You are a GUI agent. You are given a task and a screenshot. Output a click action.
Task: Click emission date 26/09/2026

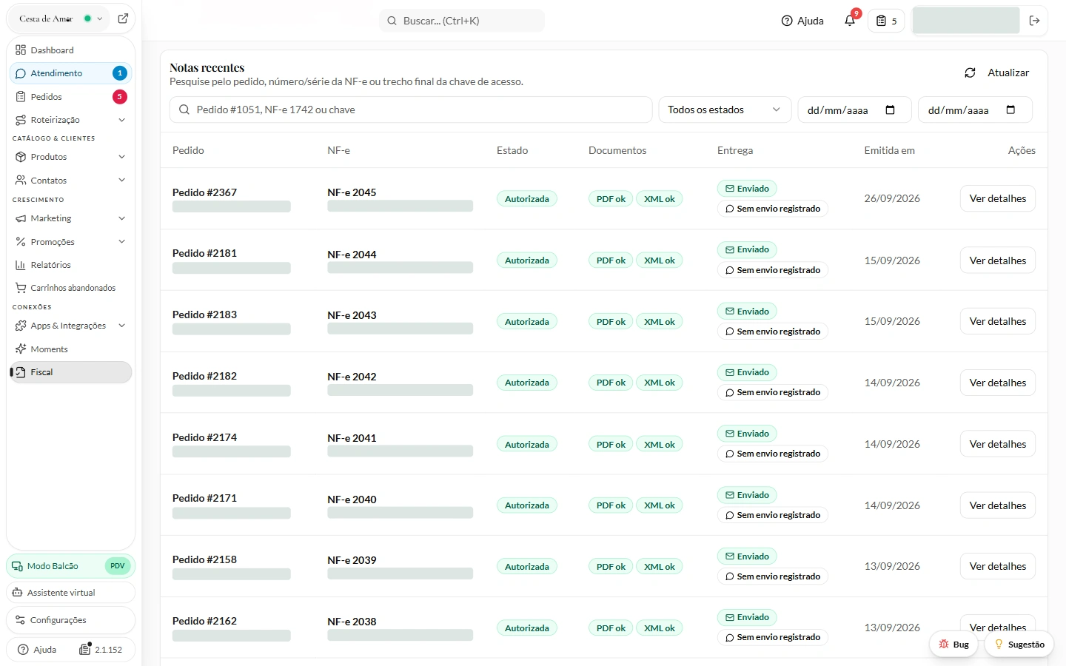892,198
